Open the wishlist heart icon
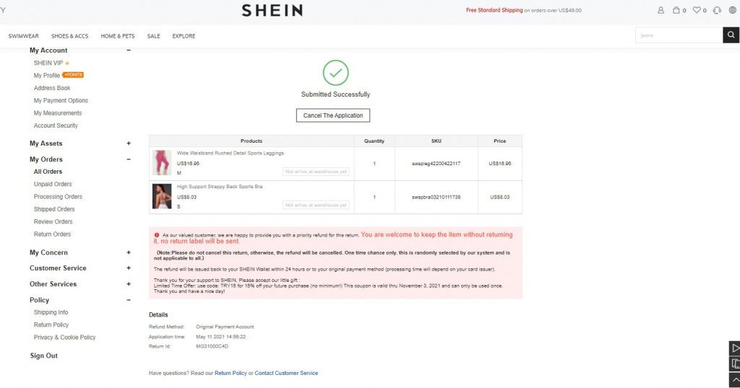 click(x=697, y=10)
